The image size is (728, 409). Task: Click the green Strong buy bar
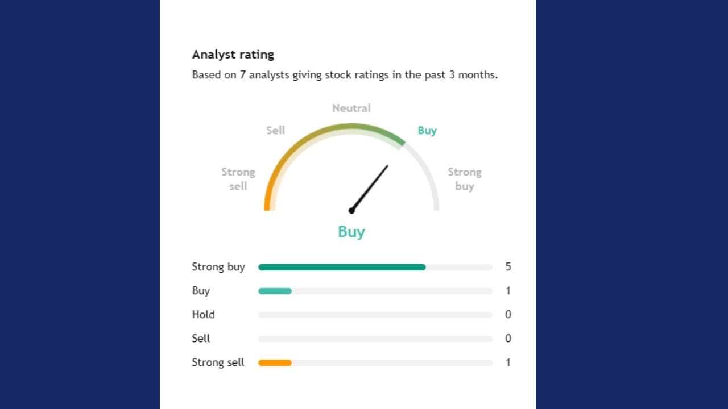pos(341,267)
